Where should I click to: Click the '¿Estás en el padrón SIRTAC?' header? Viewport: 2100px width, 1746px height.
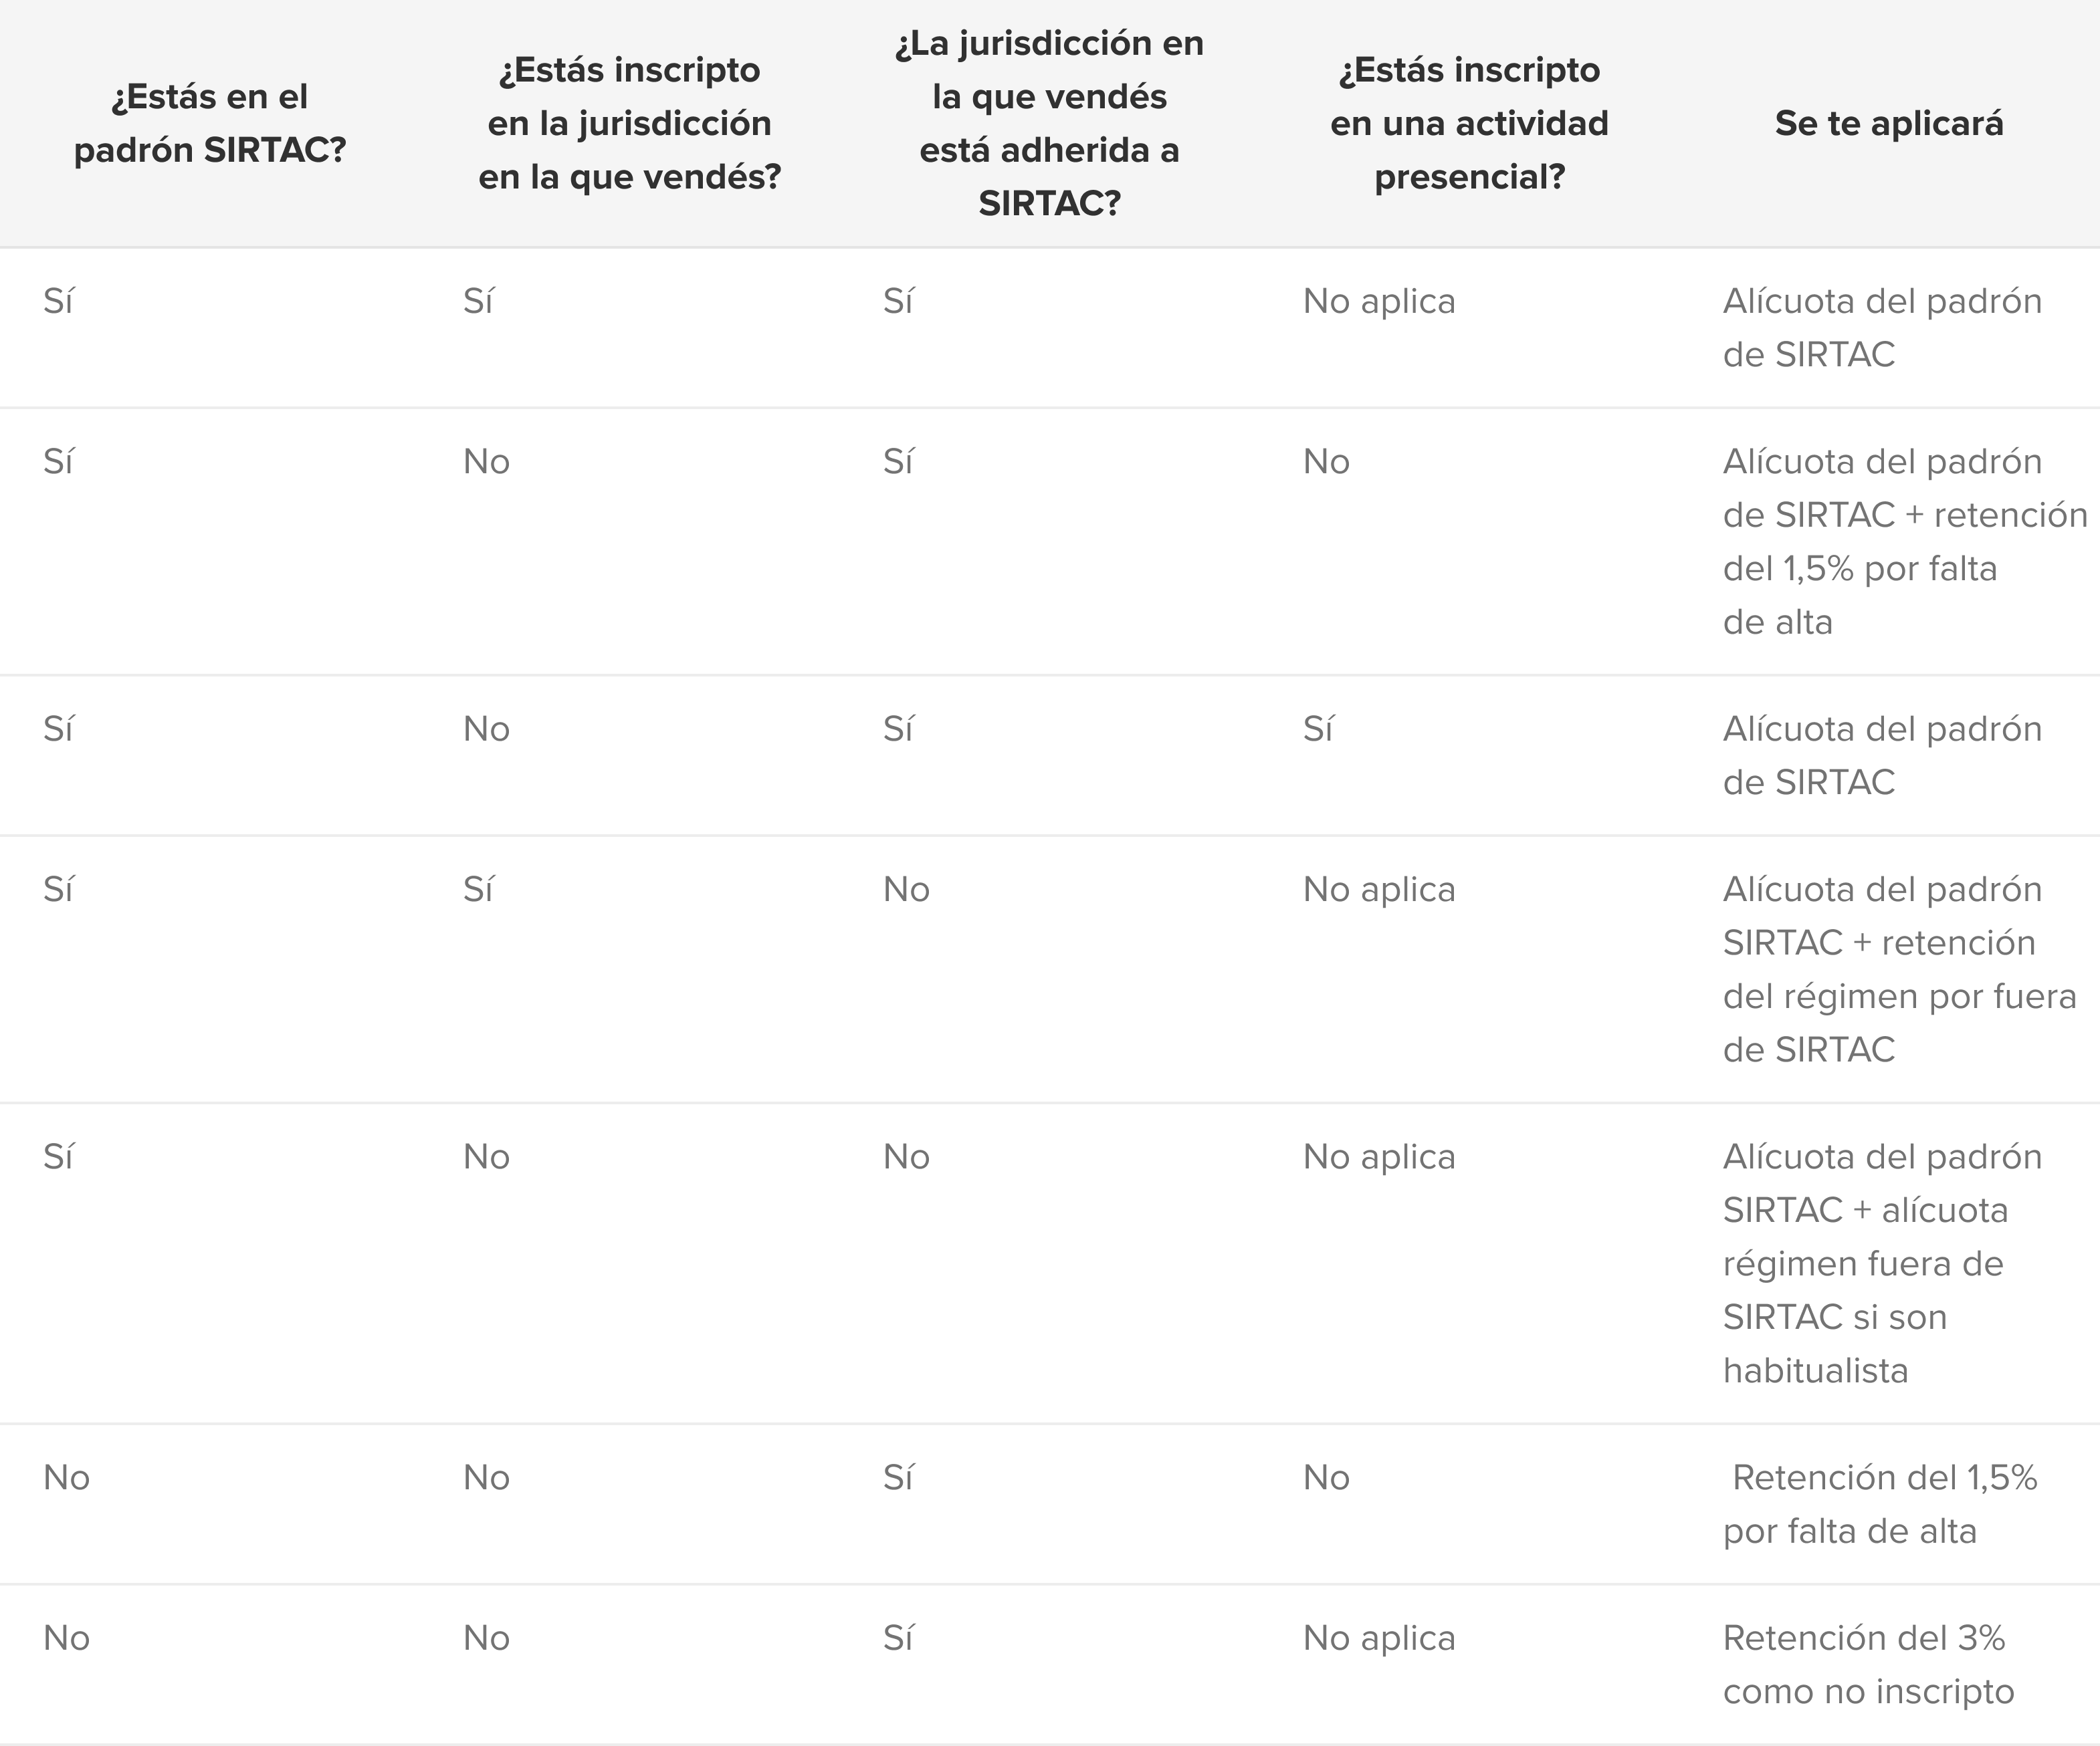[x=210, y=123]
